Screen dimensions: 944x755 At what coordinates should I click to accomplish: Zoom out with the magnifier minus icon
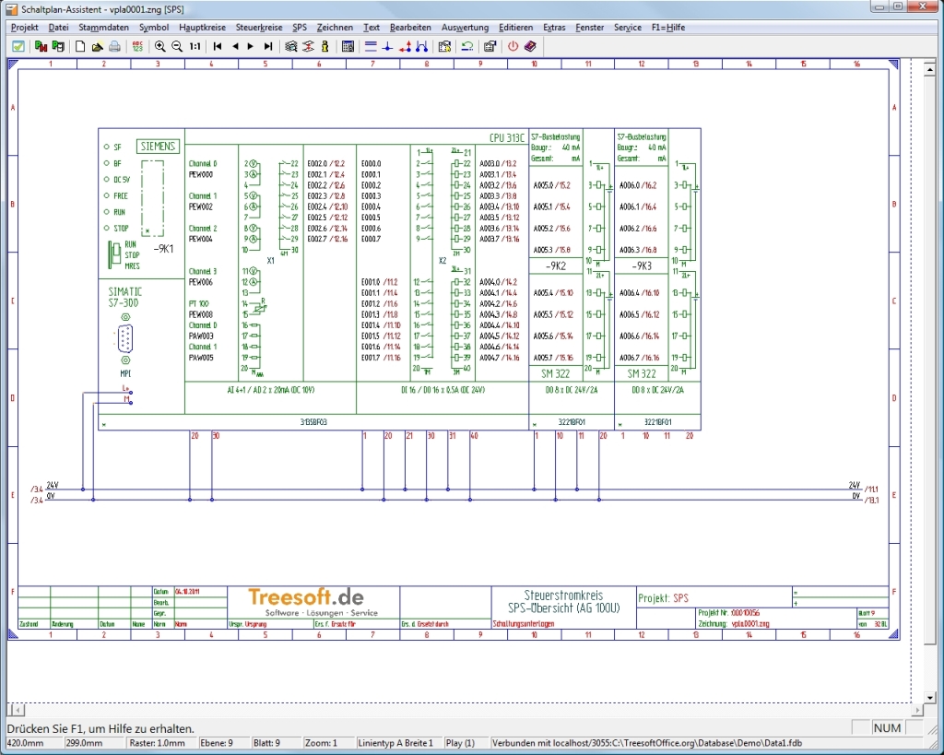tap(177, 45)
